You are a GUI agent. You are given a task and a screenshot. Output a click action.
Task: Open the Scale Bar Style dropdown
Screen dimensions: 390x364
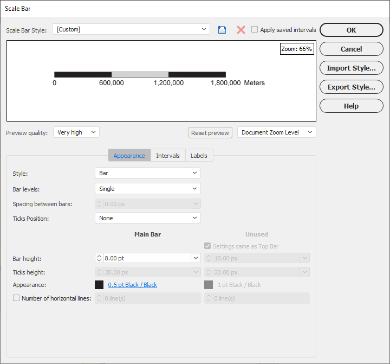tap(131, 29)
